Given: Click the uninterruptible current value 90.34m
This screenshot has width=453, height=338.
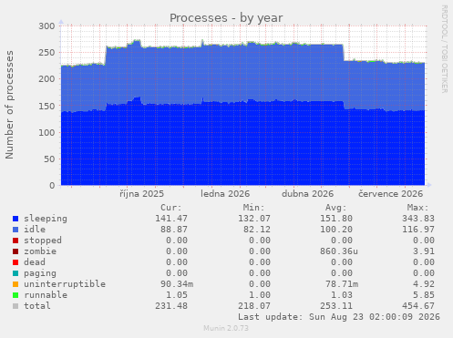Looking at the screenshot, I should [177, 284].
